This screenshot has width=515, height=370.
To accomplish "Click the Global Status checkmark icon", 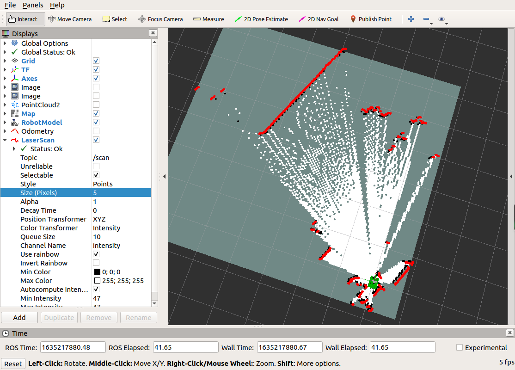I will coord(15,52).
